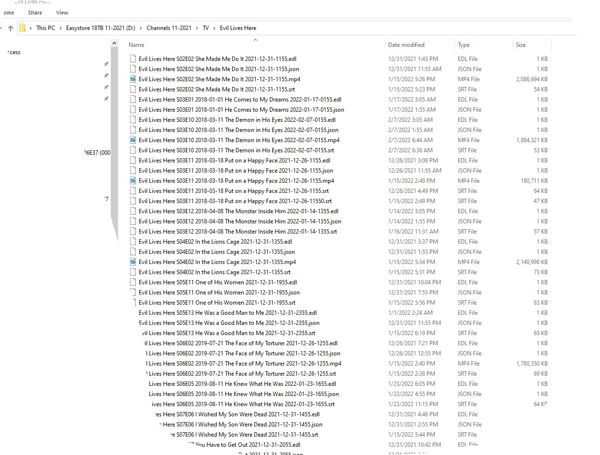600x455 pixels.
Task: Select S06E05 He Knew What He Was .srt
Action: pos(243,404)
